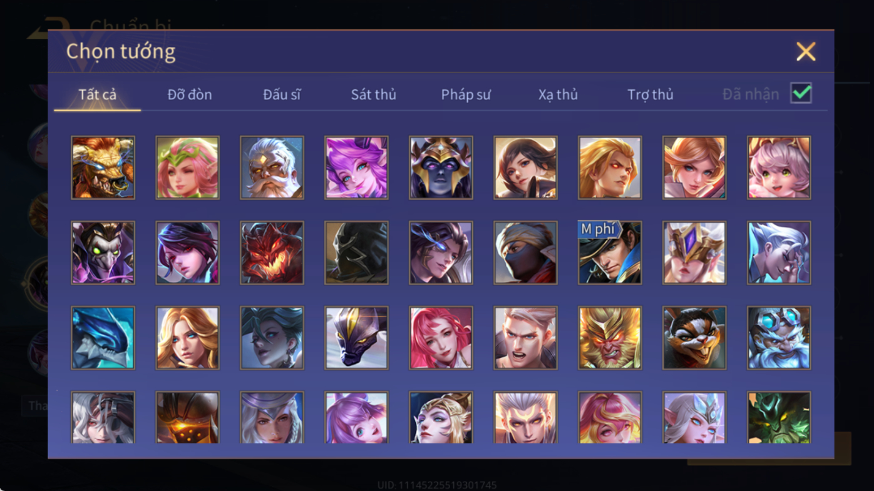Toggle the 'Đã nhận' checkbox

coord(801,93)
